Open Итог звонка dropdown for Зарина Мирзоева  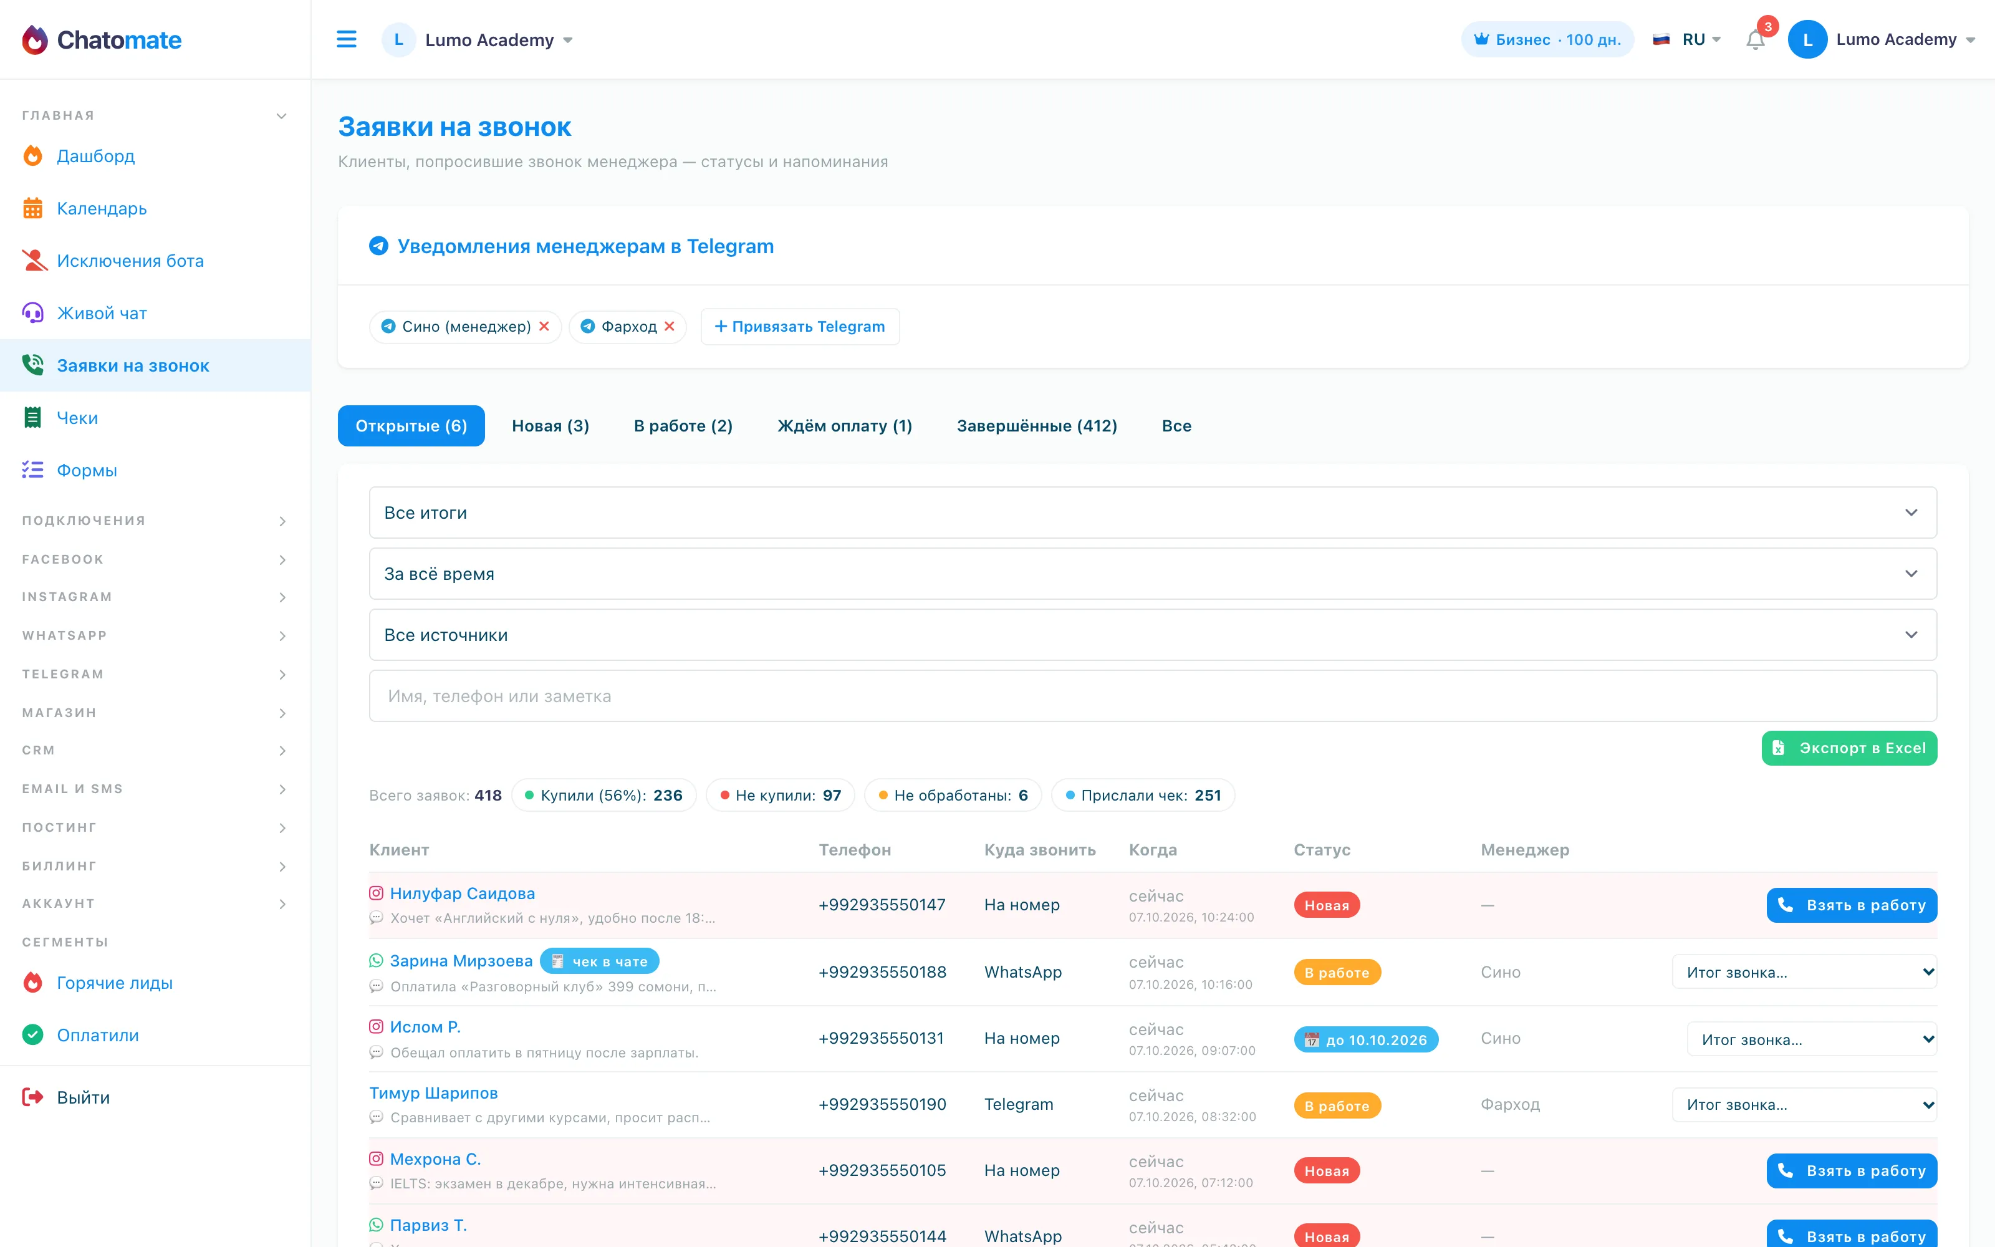click(1805, 973)
